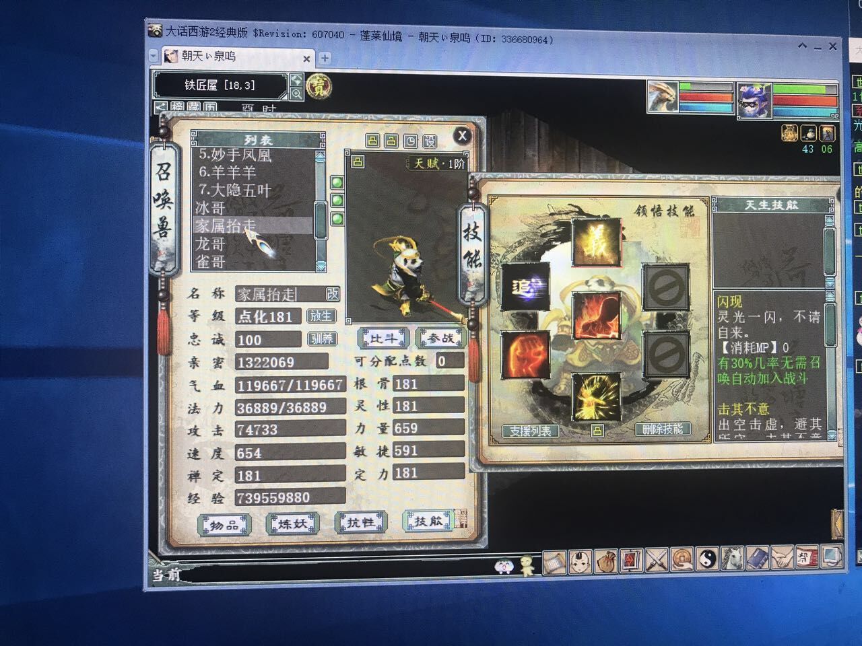Viewport: 862px width, 646px height.
Task: Click the crossed swords icon
Action: [x=656, y=559]
